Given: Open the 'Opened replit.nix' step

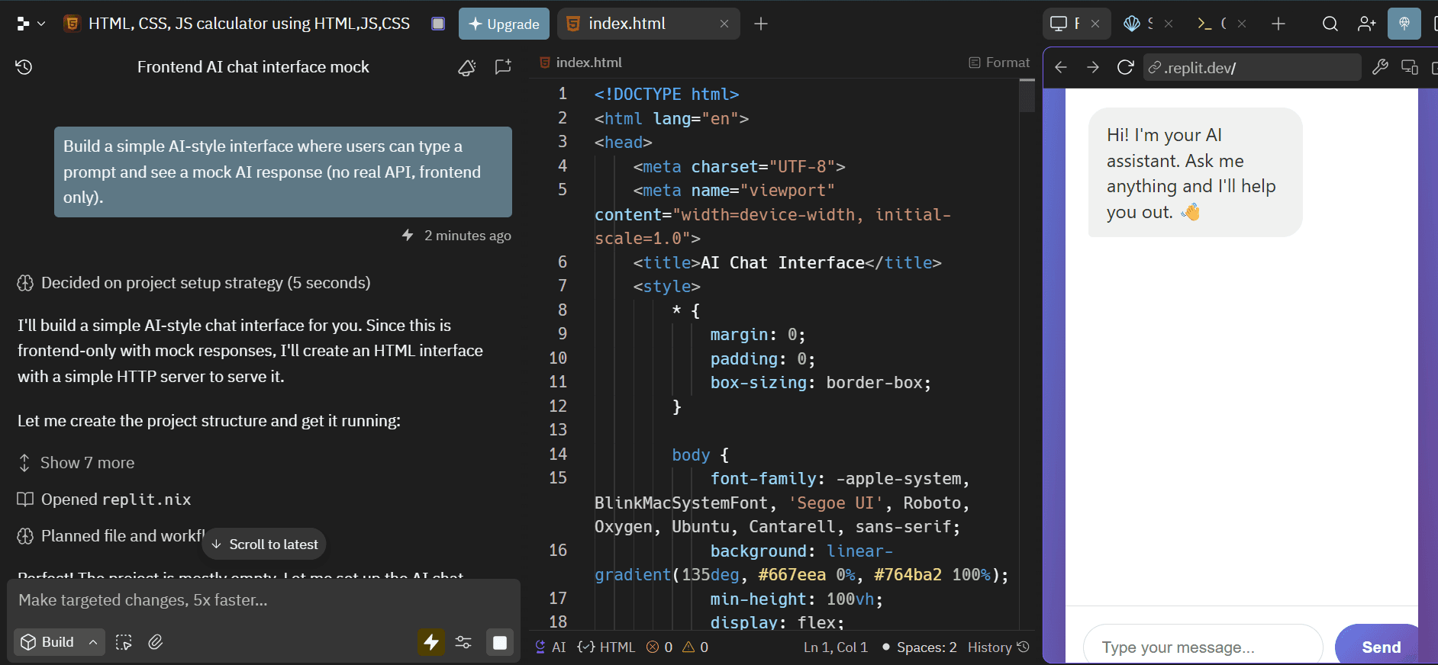Looking at the screenshot, I should (x=105, y=500).
